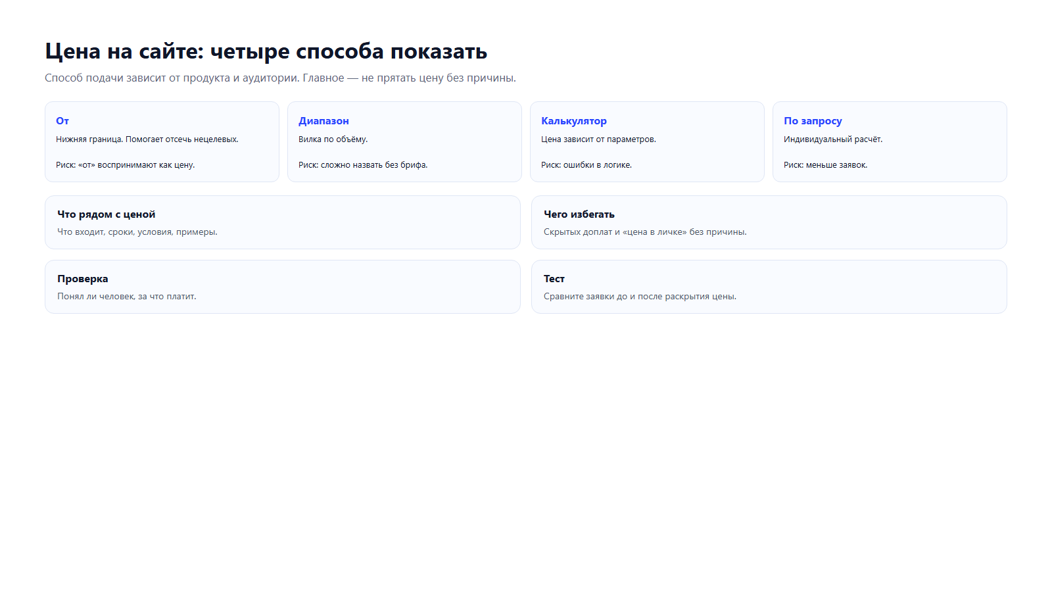1052x592 pixels.
Task: Click text «Понял ли человек, за что платит.»
Action: 127,297
